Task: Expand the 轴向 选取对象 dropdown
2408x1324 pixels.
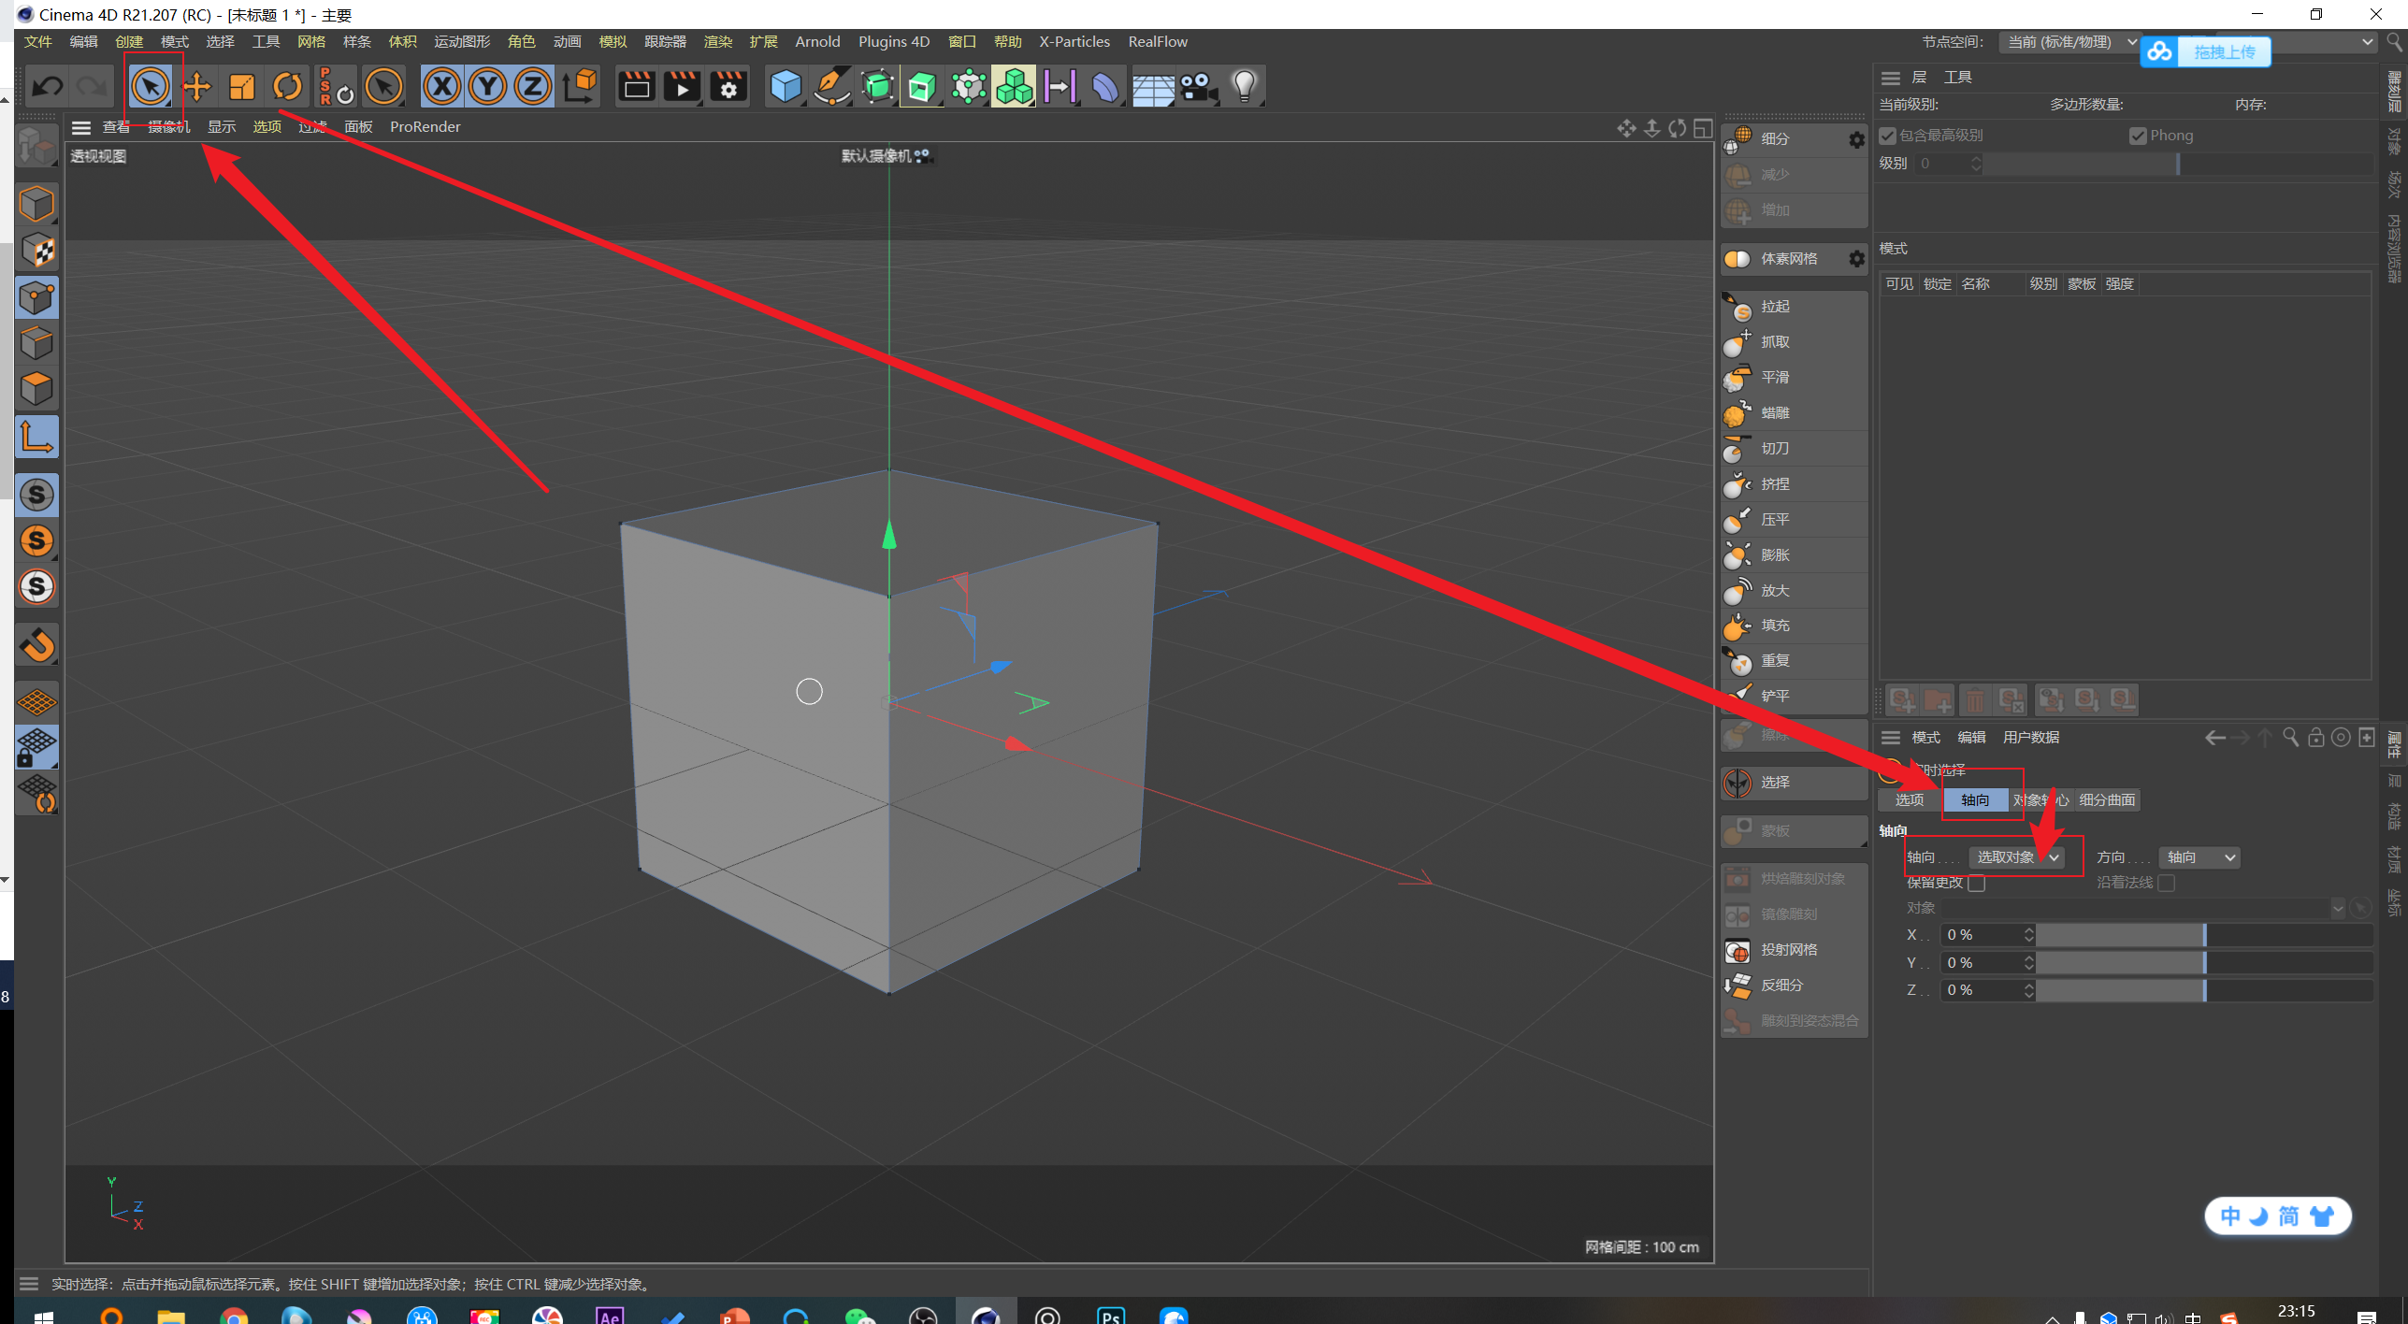Action: (2017, 857)
